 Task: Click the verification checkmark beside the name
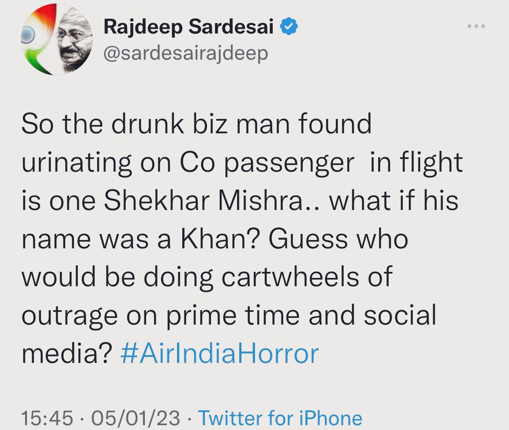point(288,26)
